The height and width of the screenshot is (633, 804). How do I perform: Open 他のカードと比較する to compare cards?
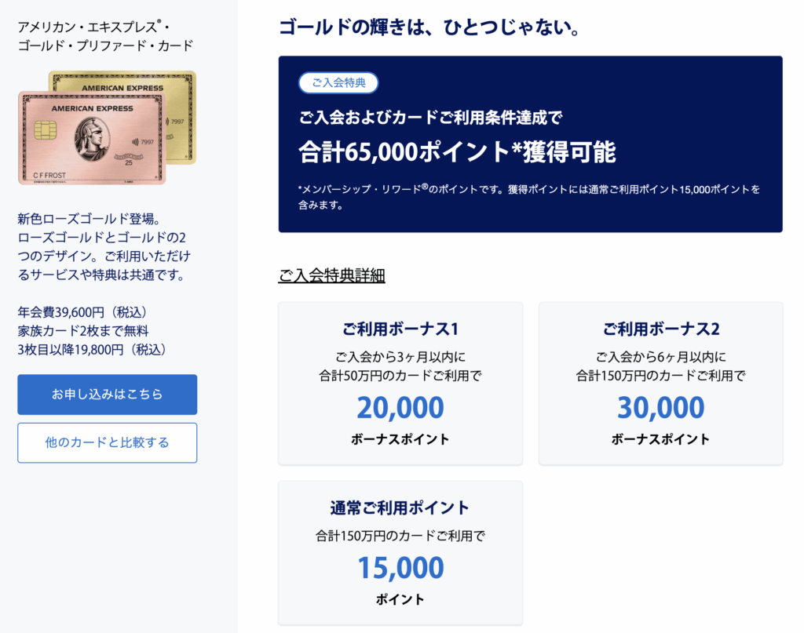tap(107, 442)
